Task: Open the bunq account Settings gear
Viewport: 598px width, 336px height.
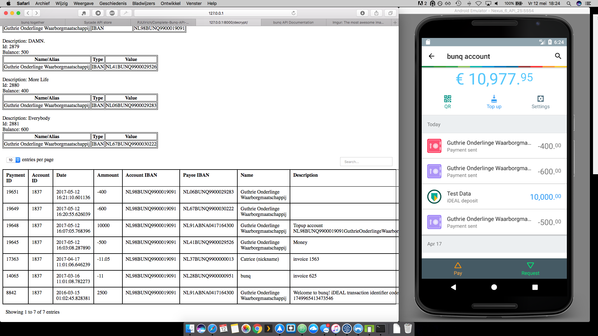Action: click(x=540, y=99)
